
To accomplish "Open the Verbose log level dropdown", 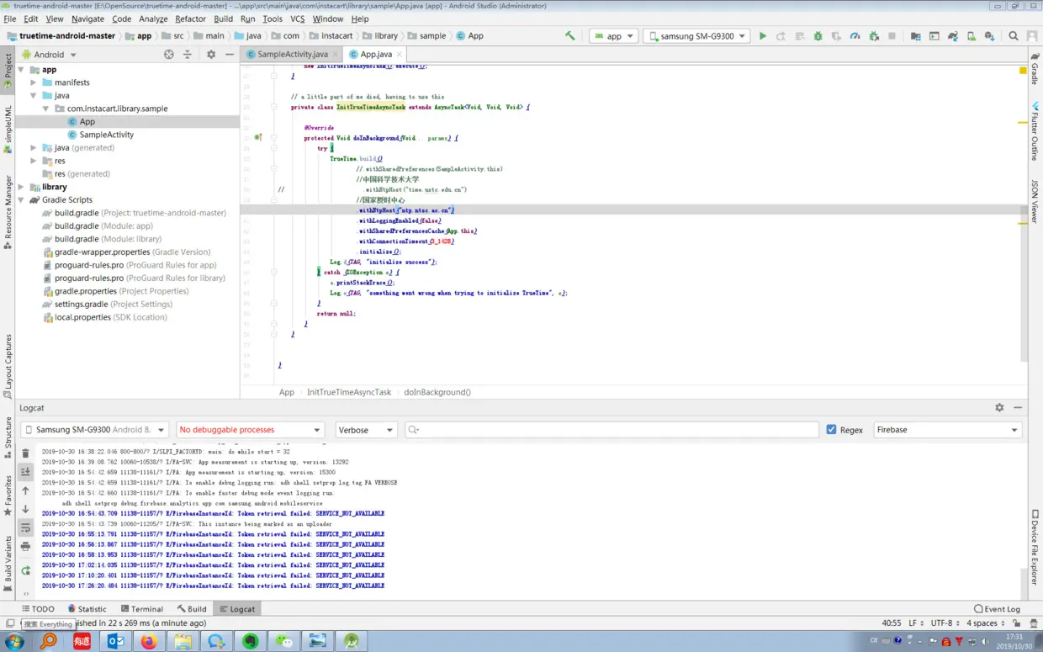I will (x=366, y=430).
